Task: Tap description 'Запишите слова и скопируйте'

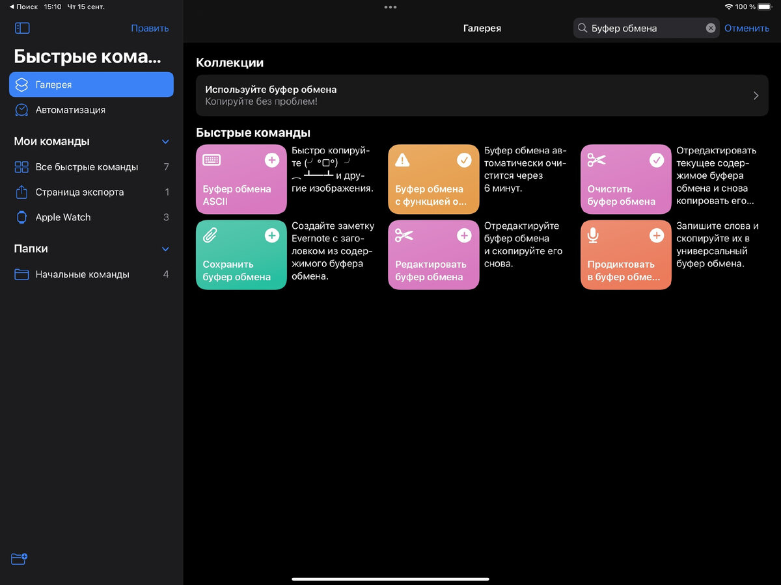Action: click(x=718, y=245)
